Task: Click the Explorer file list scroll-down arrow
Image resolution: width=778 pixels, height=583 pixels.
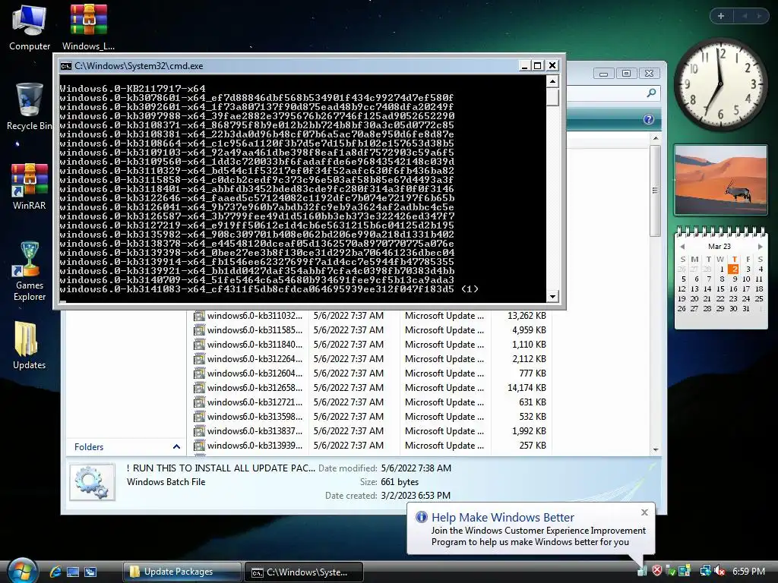Action: pos(656,449)
